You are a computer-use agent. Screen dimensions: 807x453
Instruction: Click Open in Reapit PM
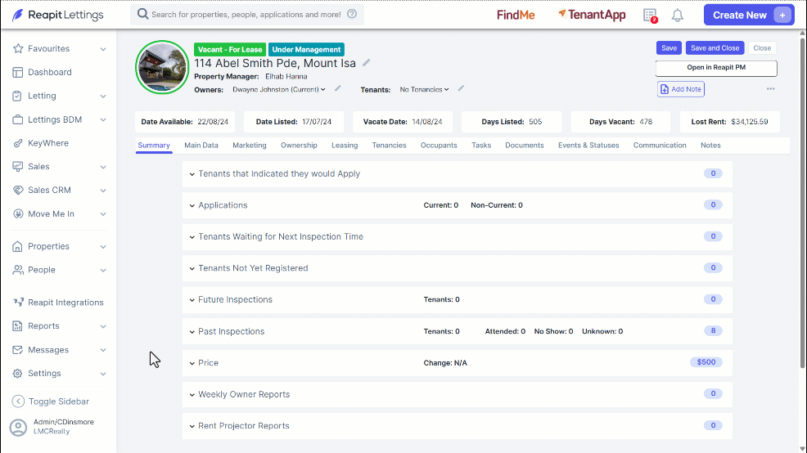(x=716, y=68)
